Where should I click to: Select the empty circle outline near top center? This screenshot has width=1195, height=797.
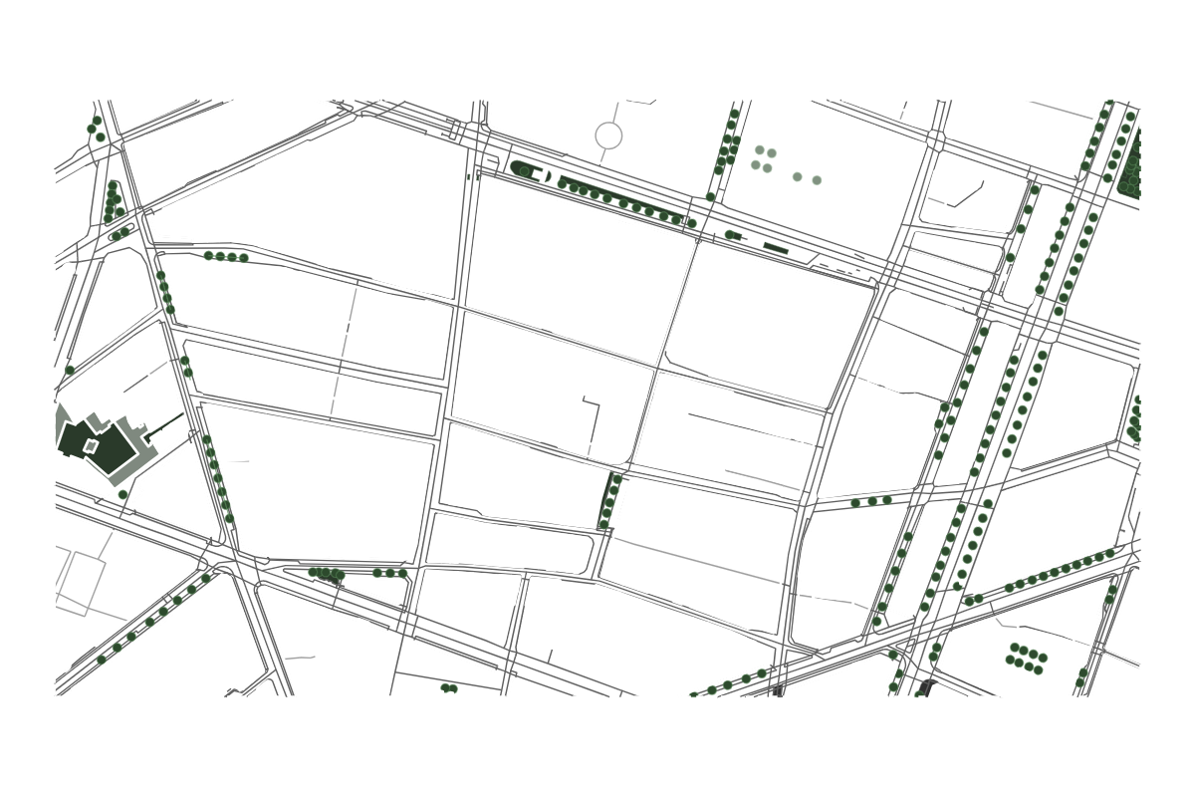(608, 135)
